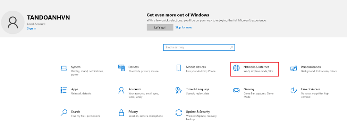Open the Network & Internet globe icon
The image size is (347, 132).
point(236,68)
